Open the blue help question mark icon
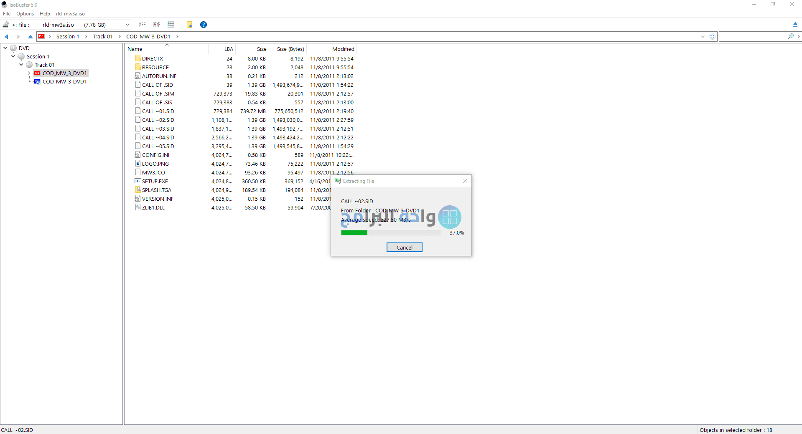 click(x=204, y=25)
